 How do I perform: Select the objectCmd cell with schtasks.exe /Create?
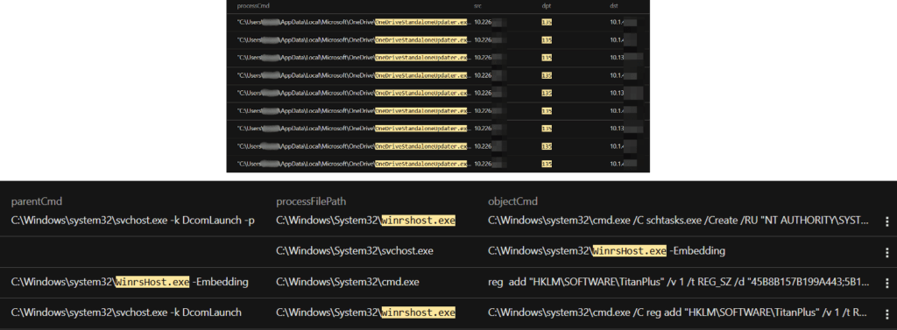click(679, 221)
